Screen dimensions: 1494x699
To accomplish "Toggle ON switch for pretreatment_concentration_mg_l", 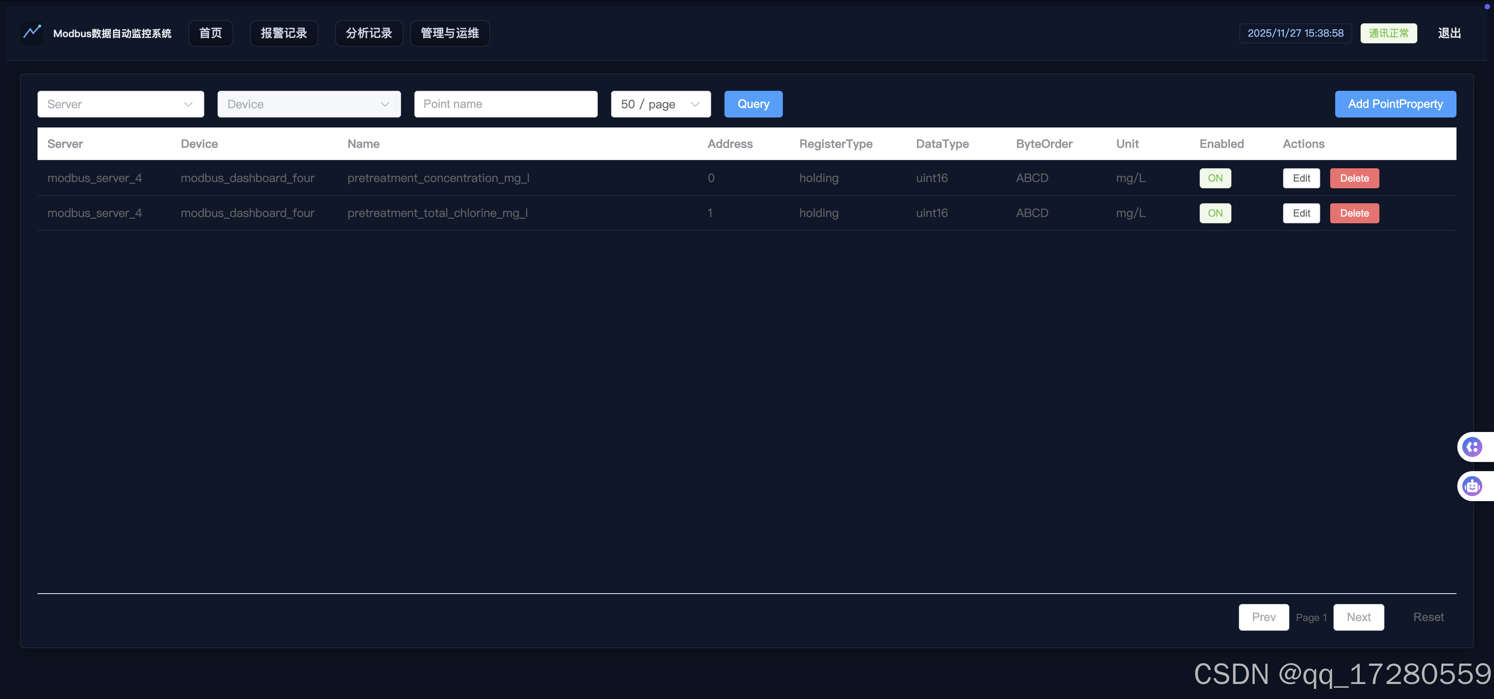I will [1215, 178].
